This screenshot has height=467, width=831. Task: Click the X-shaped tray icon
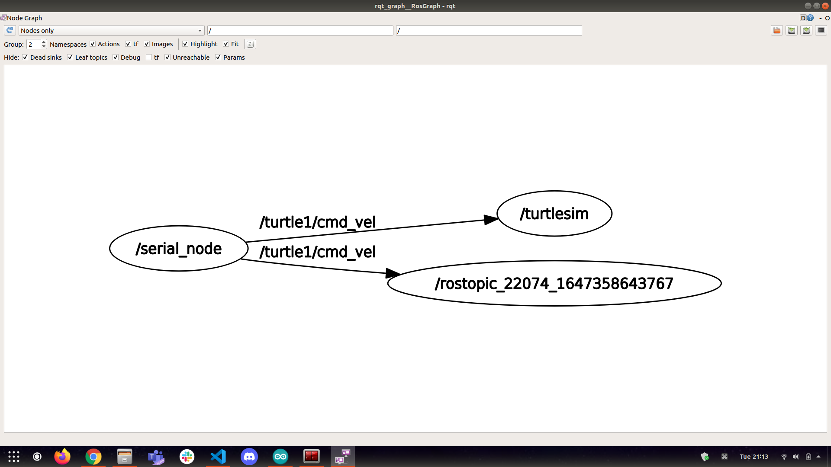click(725, 457)
